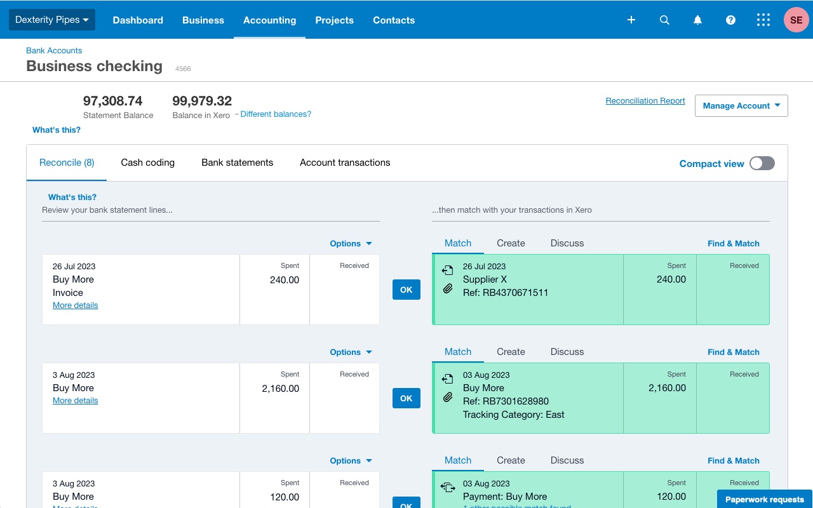Select Create tab for Supplier X transaction
The image size is (813, 508).
[511, 243]
